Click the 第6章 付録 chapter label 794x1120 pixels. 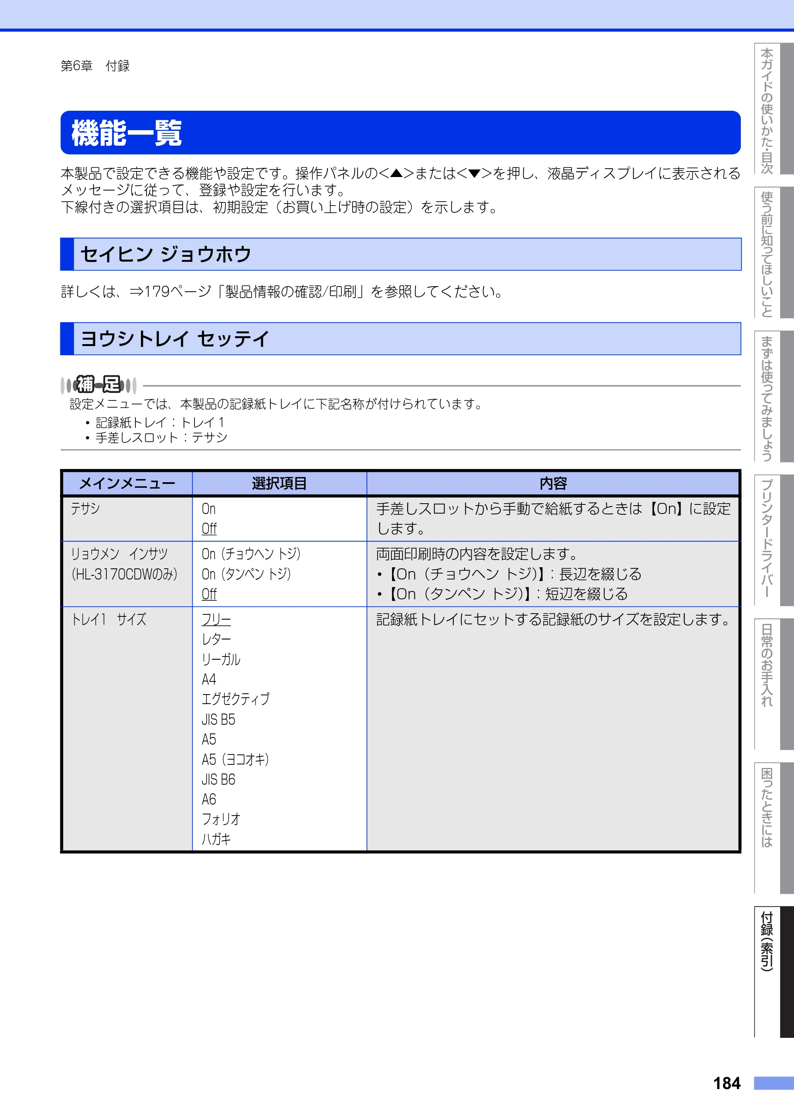(x=95, y=66)
